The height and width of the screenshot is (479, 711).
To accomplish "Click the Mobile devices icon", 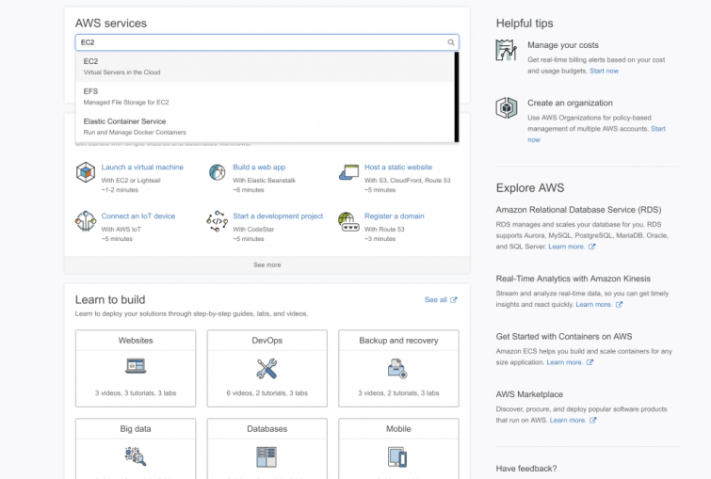I will 397,456.
